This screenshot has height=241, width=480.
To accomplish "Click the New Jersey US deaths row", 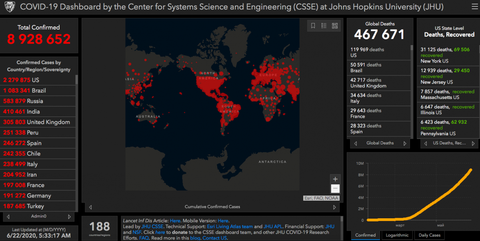I will [447, 76].
